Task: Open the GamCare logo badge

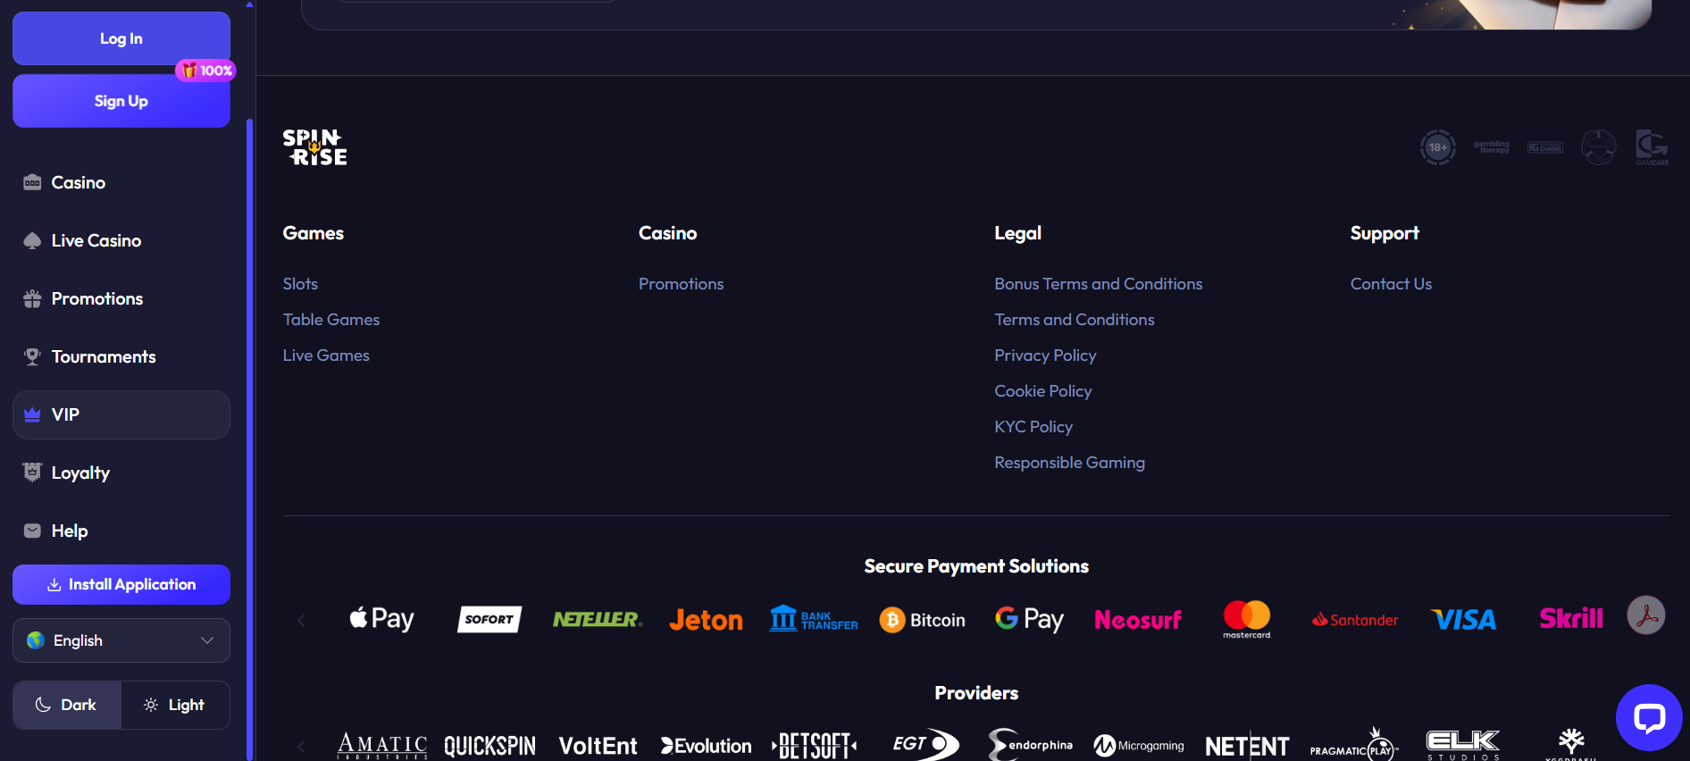Action: click(x=1652, y=147)
